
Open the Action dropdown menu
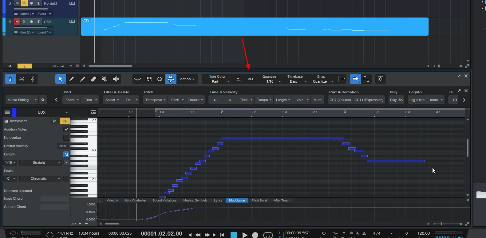pyautogui.click(x=187, y=79)
